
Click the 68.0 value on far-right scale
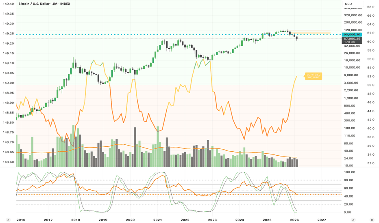[371, 7]
